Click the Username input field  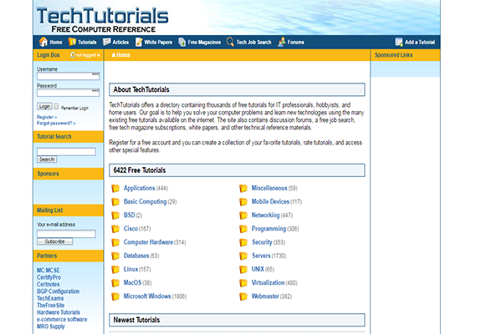click(69, 76)
